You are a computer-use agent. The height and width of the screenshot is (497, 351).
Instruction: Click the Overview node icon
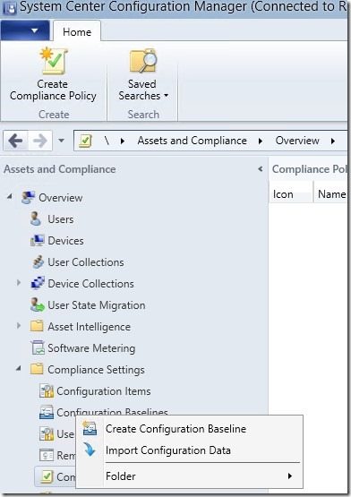pos(29,198)
